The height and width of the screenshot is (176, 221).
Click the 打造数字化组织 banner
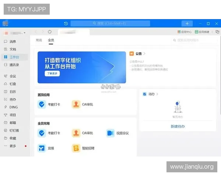[82, 67]
